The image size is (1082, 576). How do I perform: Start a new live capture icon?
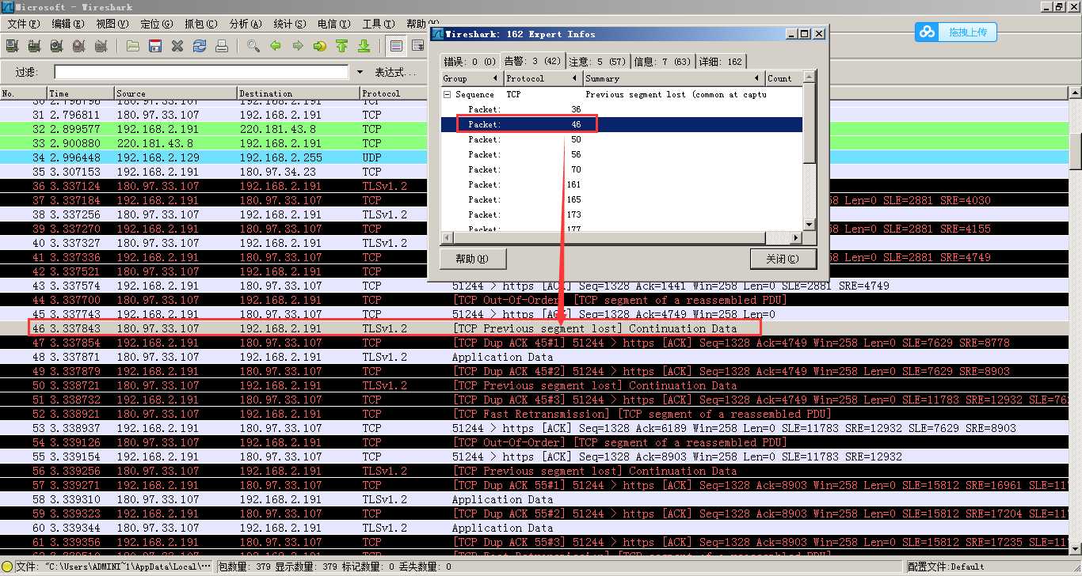coord(57,46)
